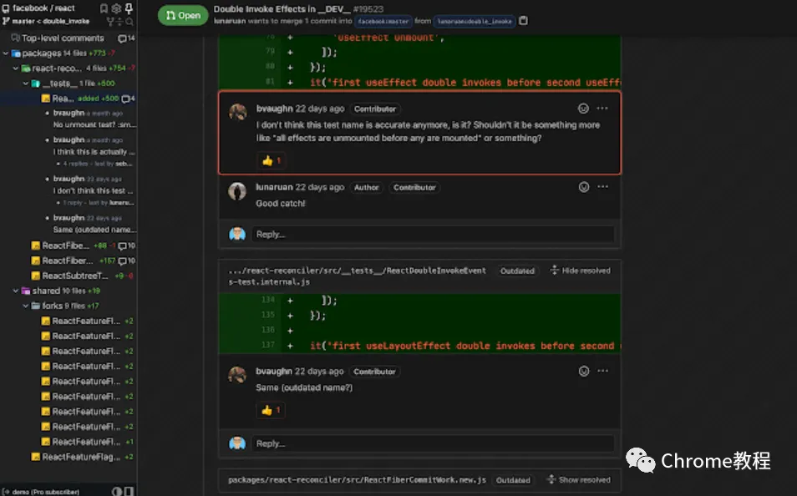Collapse the 'packages' folder
The width and height of the screenshot is (797, 496).
point(6,53)
